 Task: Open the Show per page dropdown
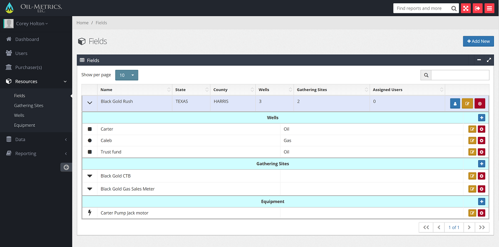(126, 75)
